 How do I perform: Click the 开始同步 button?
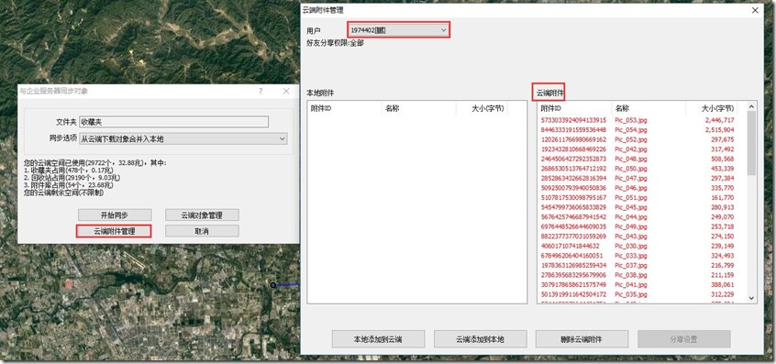(x=115, y=215)
